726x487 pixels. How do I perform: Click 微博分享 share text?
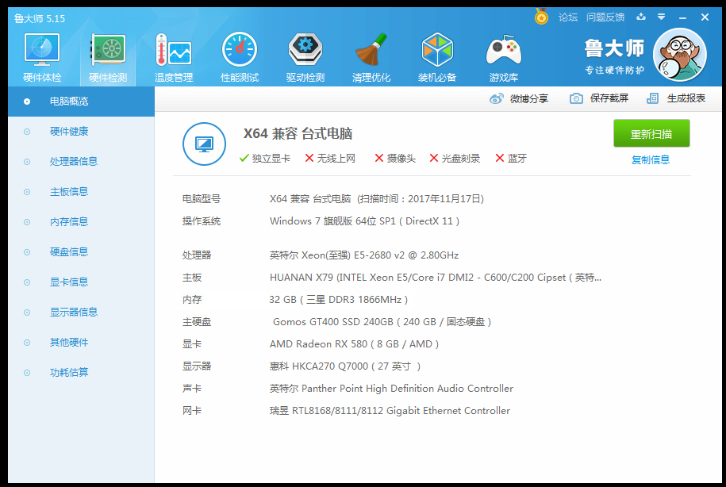(528, 98)
